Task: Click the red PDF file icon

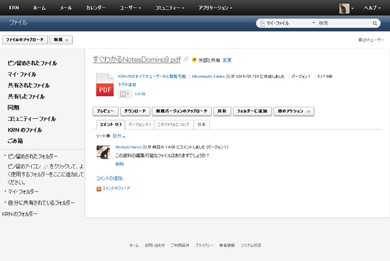Action: coord(105,84)
